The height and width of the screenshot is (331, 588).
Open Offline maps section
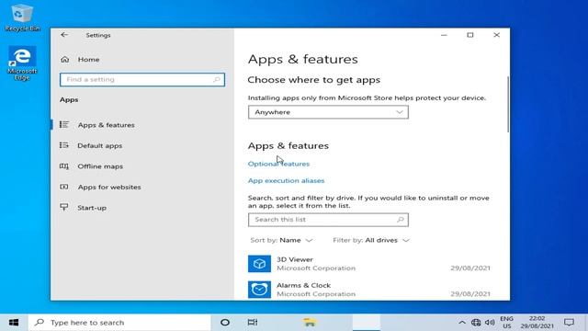pyautogui.click(x=100, y=166)
